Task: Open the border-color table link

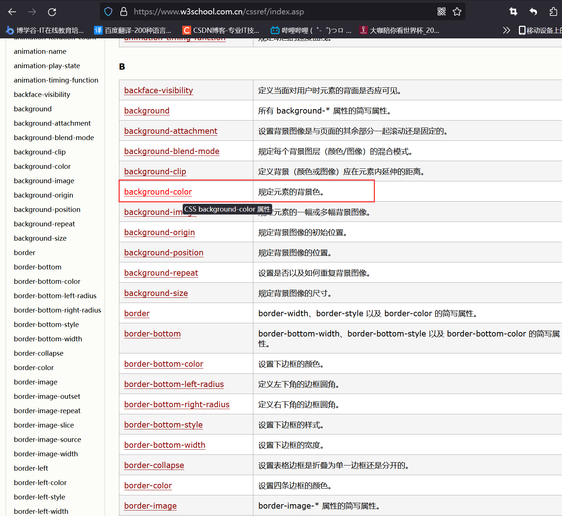Action: tap(148, 485)
